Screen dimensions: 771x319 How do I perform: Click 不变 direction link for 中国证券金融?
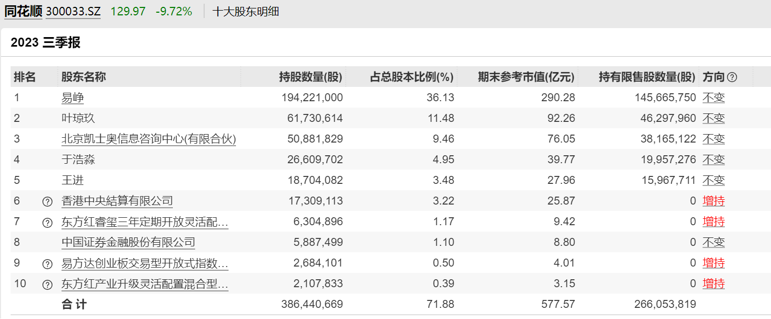(x=713, y=242)
